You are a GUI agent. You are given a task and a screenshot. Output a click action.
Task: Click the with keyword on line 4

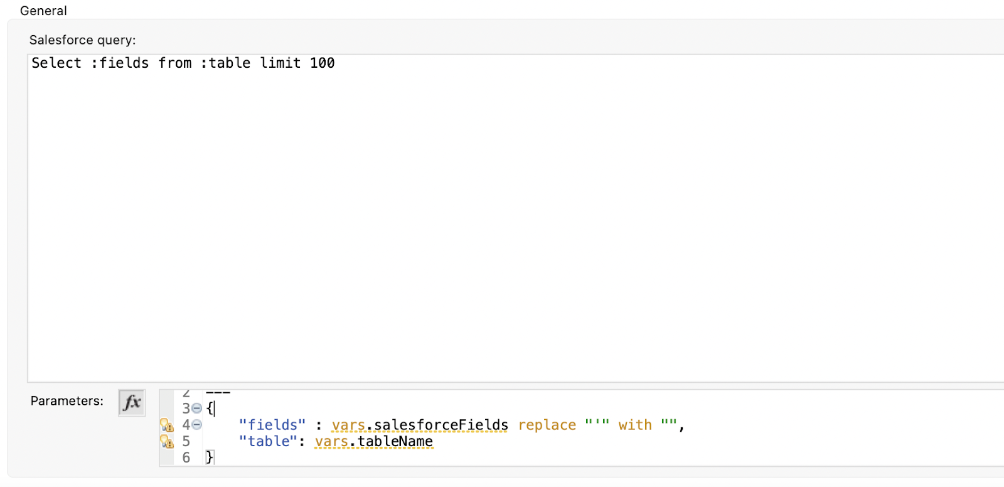click(635, 425)
